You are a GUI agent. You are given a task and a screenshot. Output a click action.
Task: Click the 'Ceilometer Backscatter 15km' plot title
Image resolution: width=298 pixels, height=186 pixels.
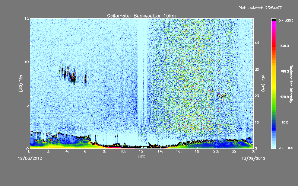pos(141,16)
